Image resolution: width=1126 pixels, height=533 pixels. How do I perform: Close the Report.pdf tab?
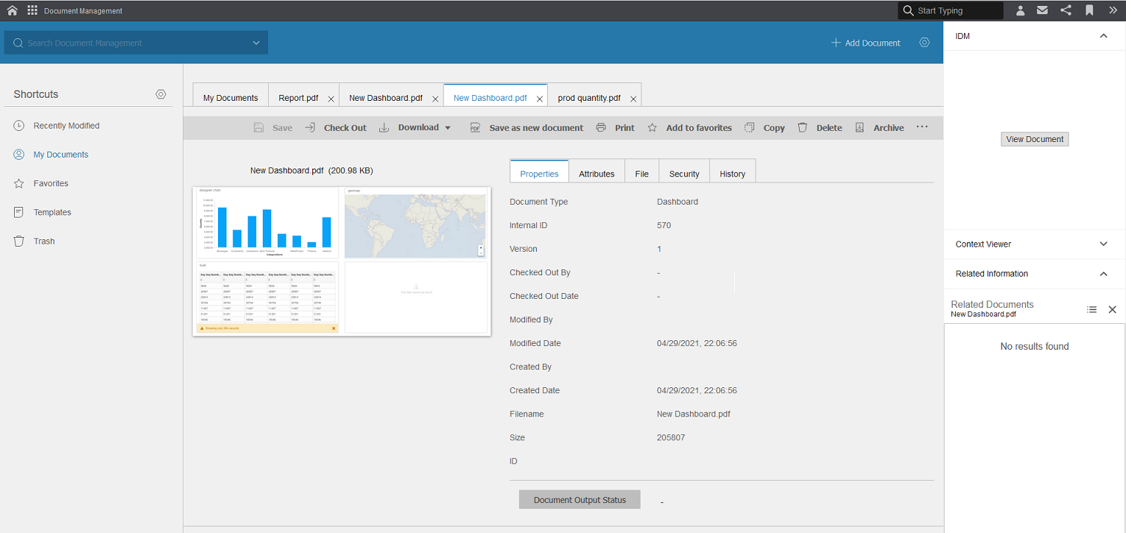[331, 99]
